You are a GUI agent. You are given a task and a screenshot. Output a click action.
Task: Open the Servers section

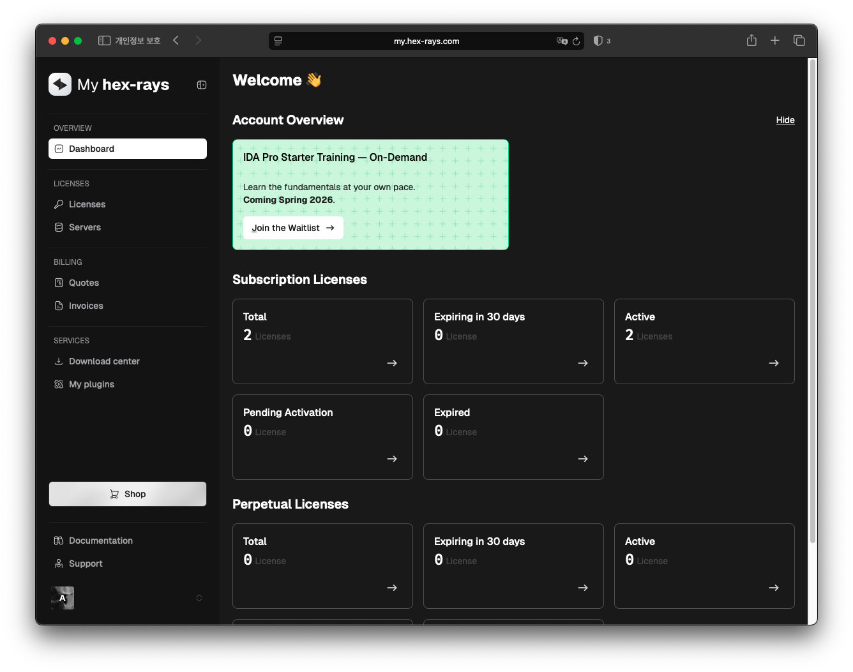(x=84, y=227)
